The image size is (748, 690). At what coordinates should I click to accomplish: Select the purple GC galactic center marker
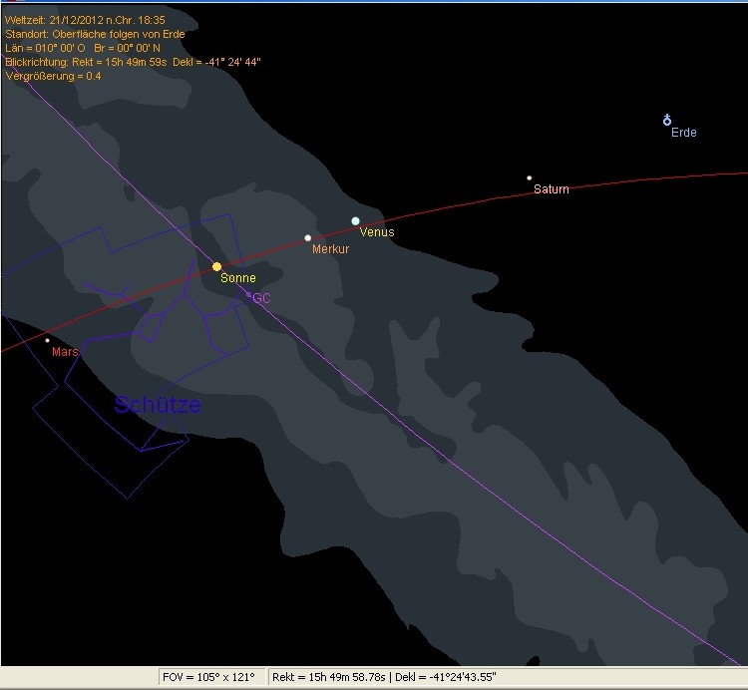248,295
